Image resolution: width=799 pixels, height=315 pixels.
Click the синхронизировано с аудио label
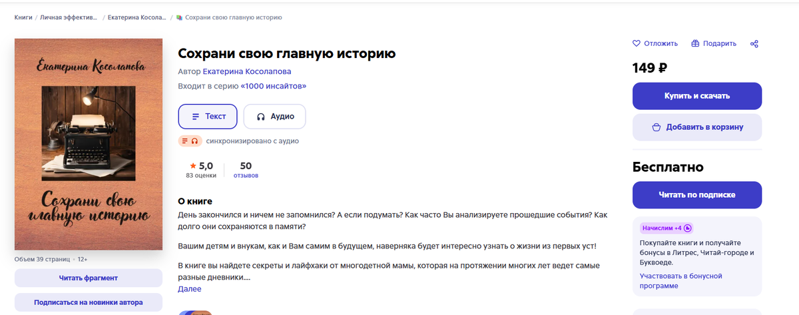click(x=252, y=141)
